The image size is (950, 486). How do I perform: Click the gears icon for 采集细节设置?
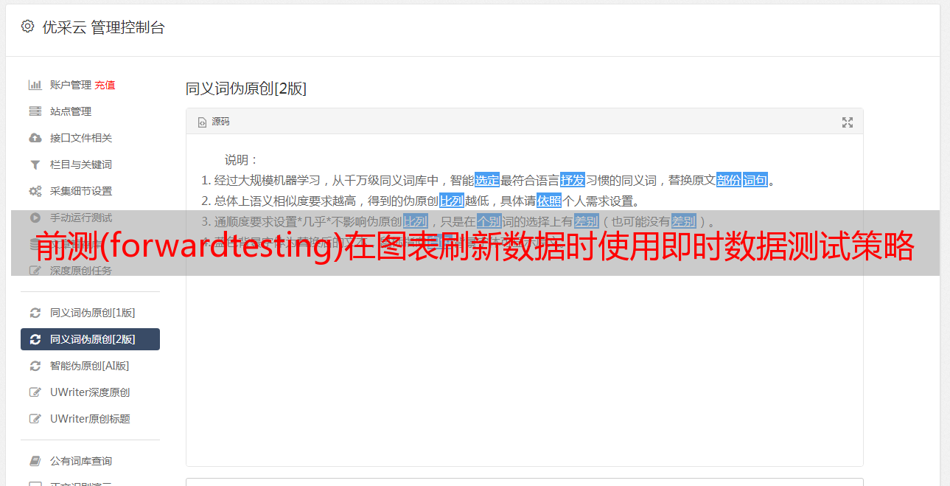tap(35, 191)
